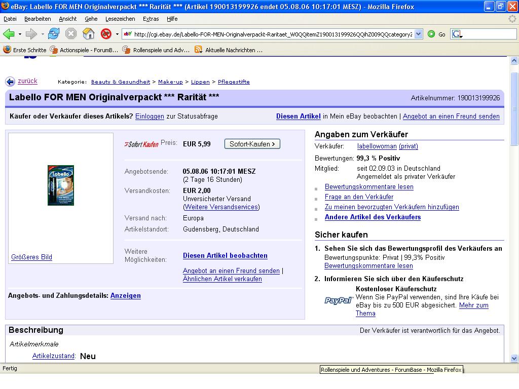This screenshot has width=519, height=389.
Task: Click the Firefox activity throbber icon
Action: [512, 19]
